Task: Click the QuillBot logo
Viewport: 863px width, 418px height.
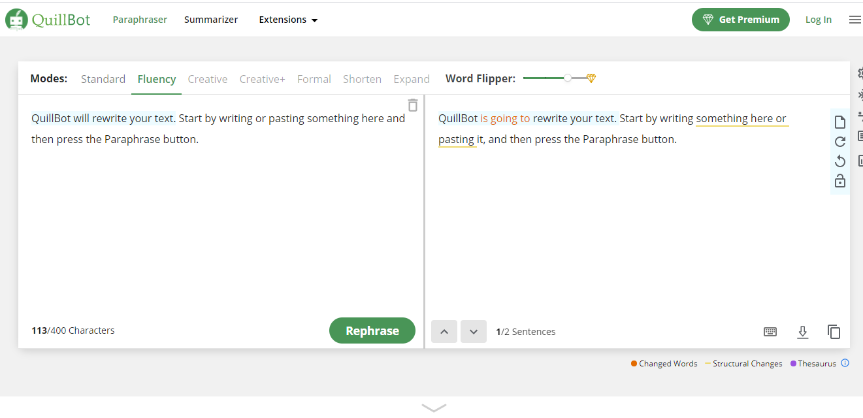Action: pos(48,20)
